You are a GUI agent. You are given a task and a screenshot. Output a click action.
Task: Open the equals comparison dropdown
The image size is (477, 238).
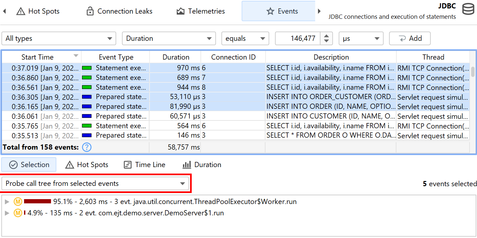[245, 39]
